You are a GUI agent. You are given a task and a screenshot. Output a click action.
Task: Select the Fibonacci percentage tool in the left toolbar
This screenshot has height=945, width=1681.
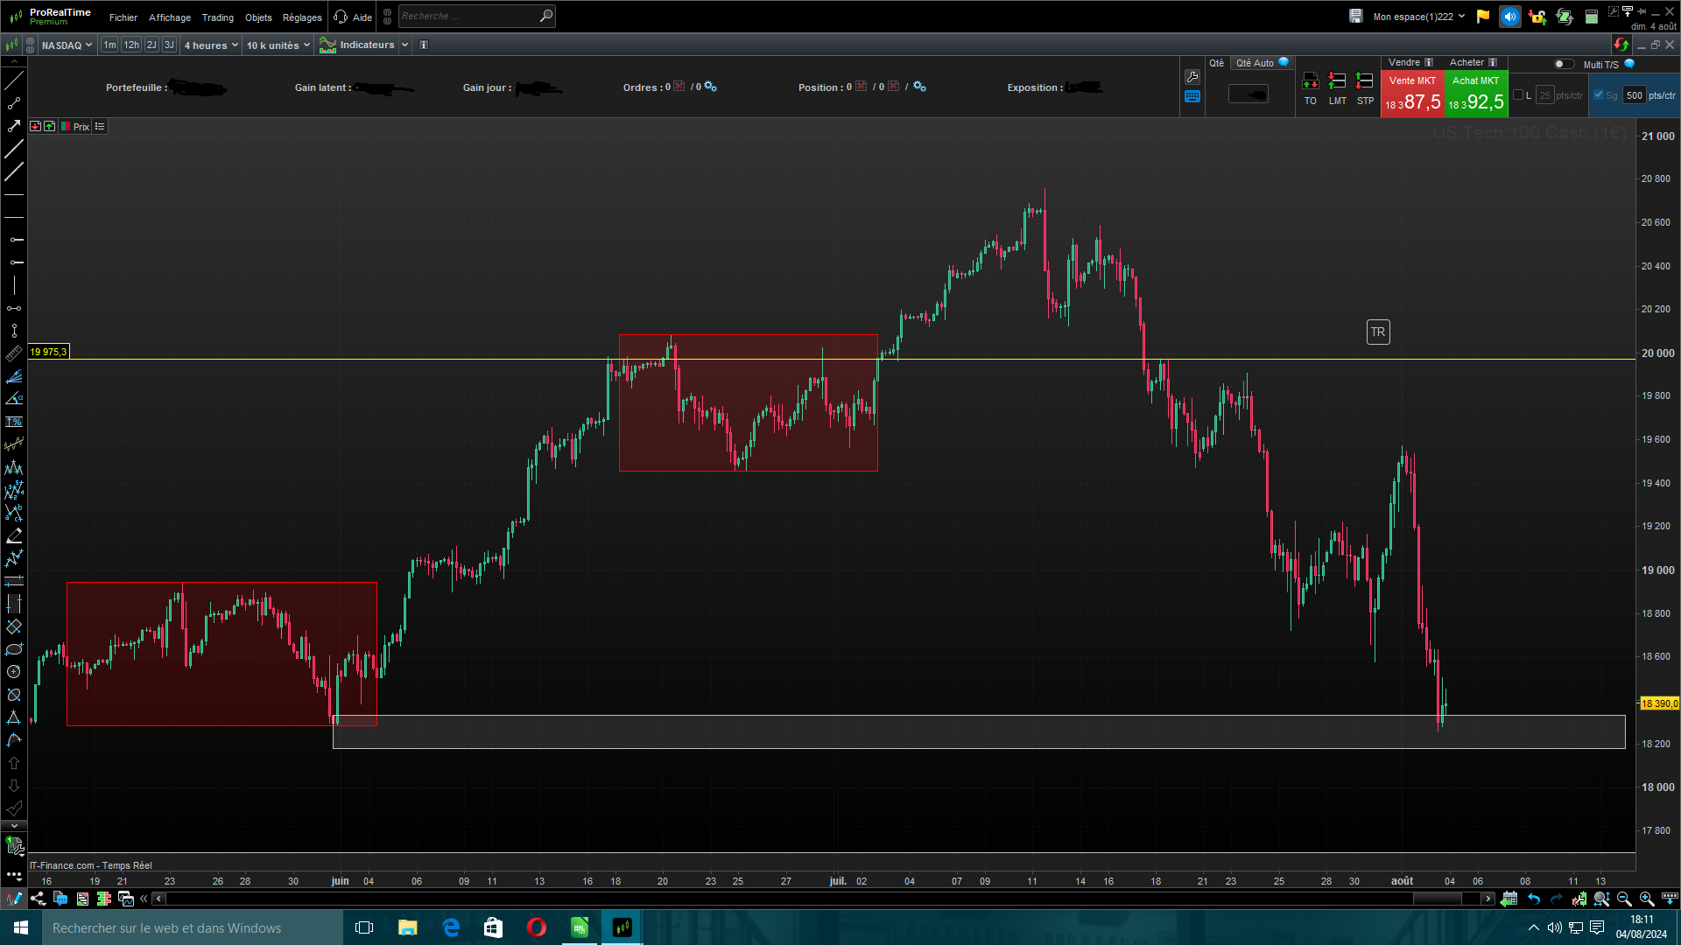(x=14, y=422)
